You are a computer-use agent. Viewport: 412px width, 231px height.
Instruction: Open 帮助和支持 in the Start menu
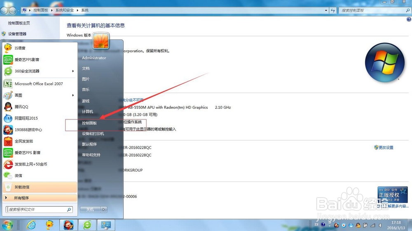(91, 155)
